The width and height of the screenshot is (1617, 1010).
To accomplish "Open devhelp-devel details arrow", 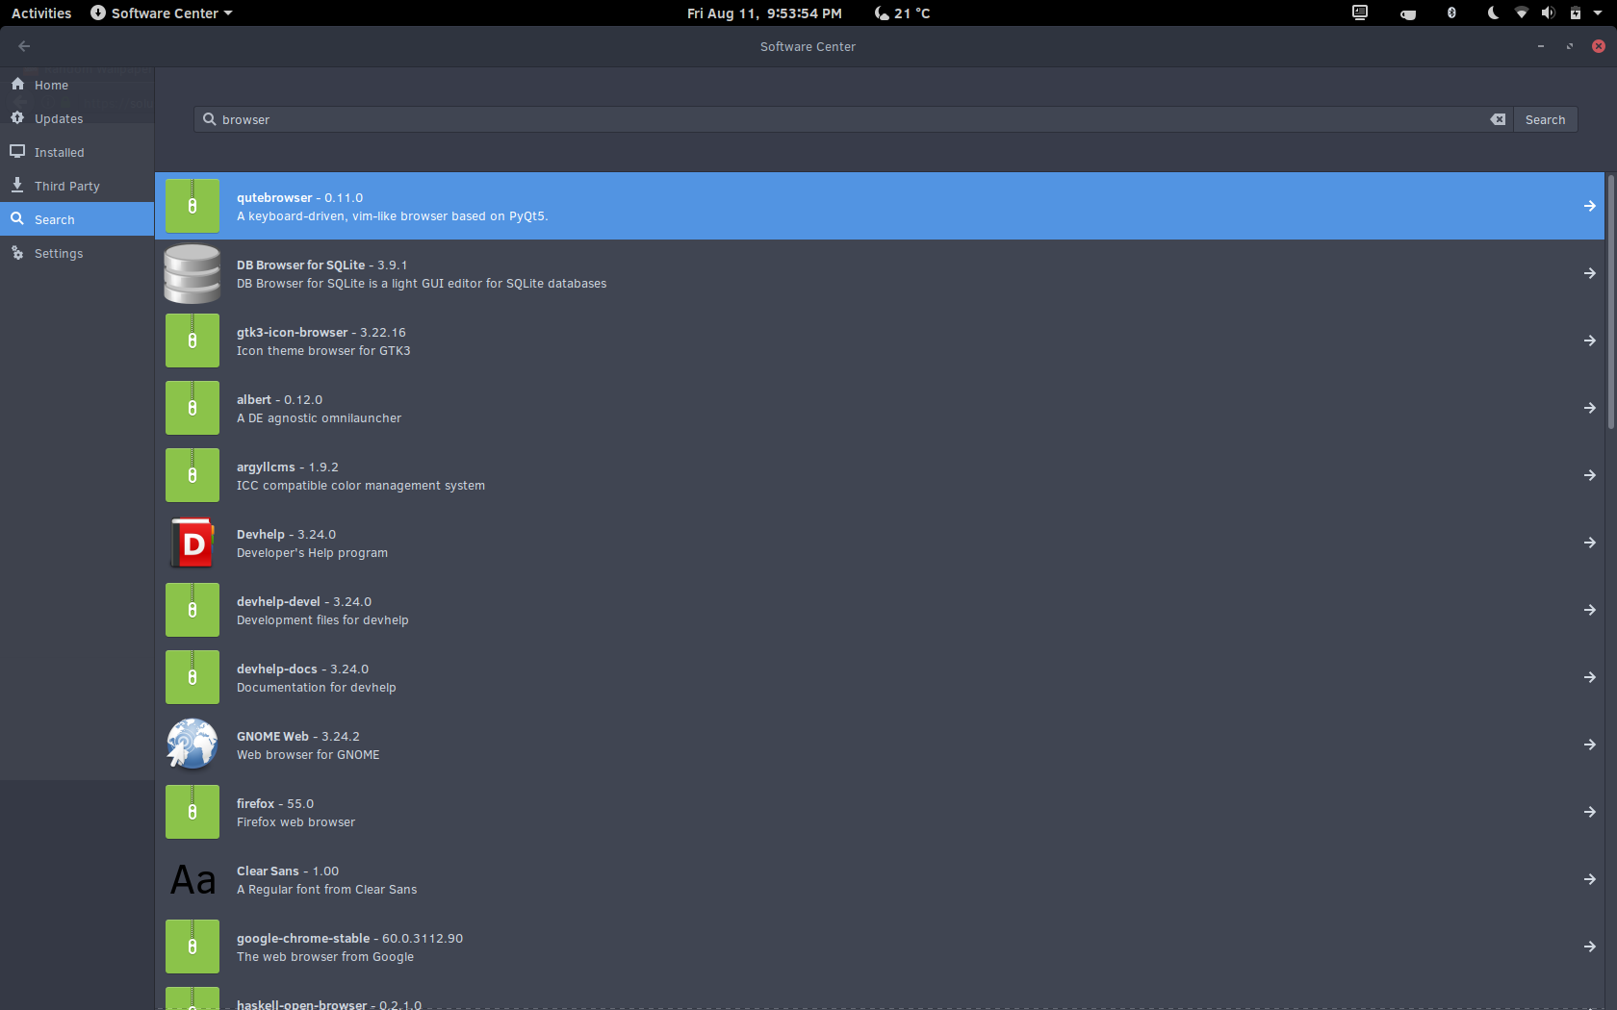I will coord(1589,610).
